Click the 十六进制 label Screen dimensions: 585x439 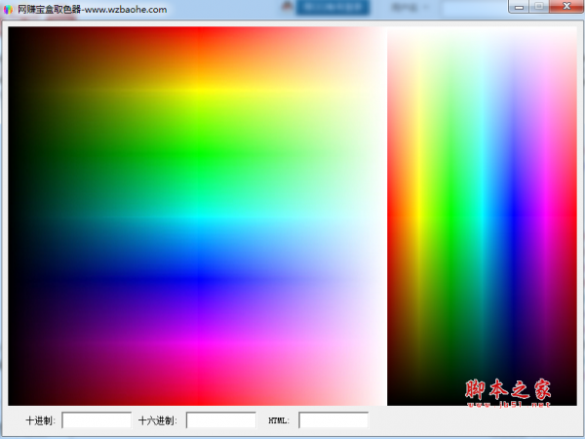click(x=157, y=420)
